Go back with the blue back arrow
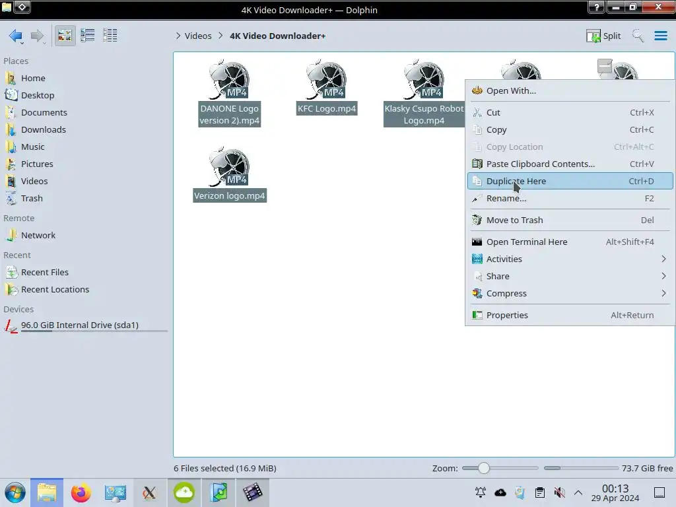This screenshot has width=676, height=507. (16, 36)
